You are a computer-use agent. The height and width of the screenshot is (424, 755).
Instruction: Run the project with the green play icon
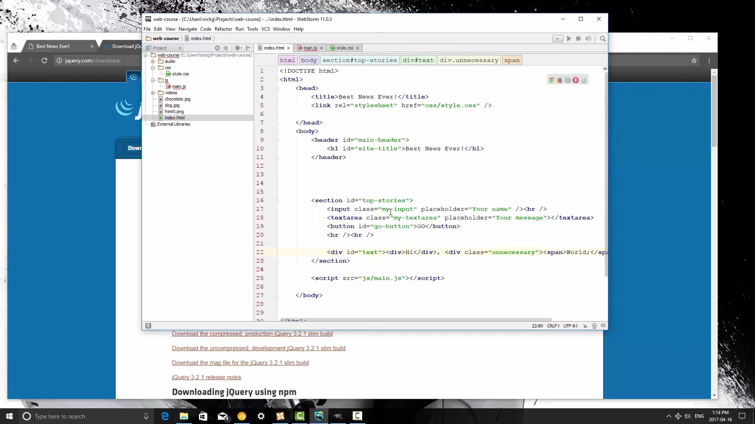pyautogui.click(x=569, y=38)
